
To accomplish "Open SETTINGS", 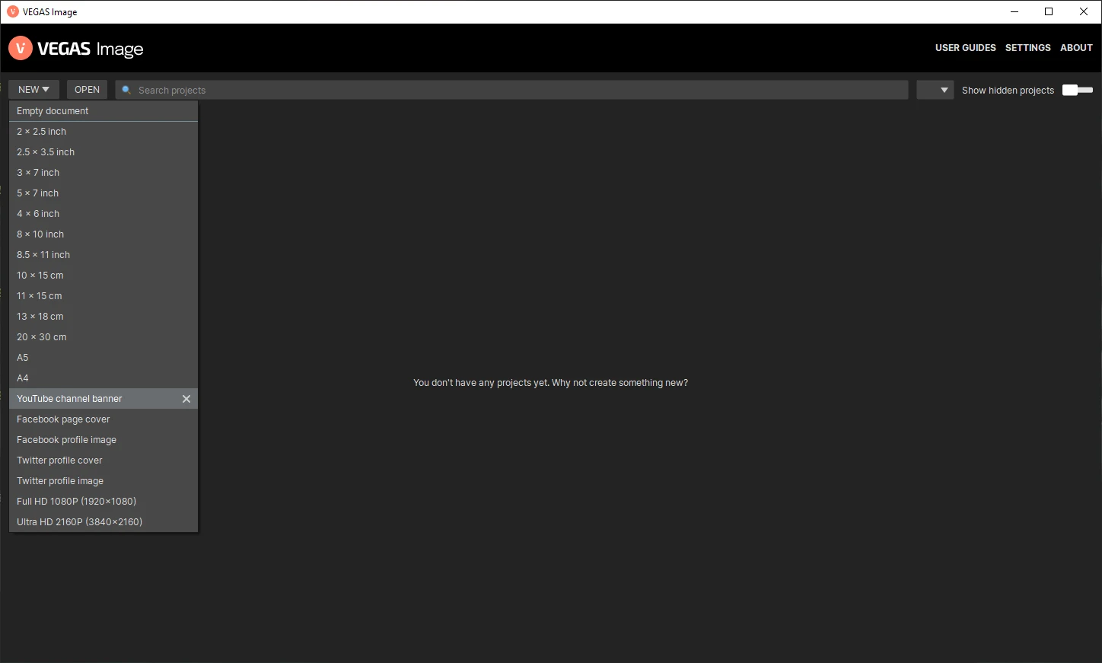I will 1028,48.
